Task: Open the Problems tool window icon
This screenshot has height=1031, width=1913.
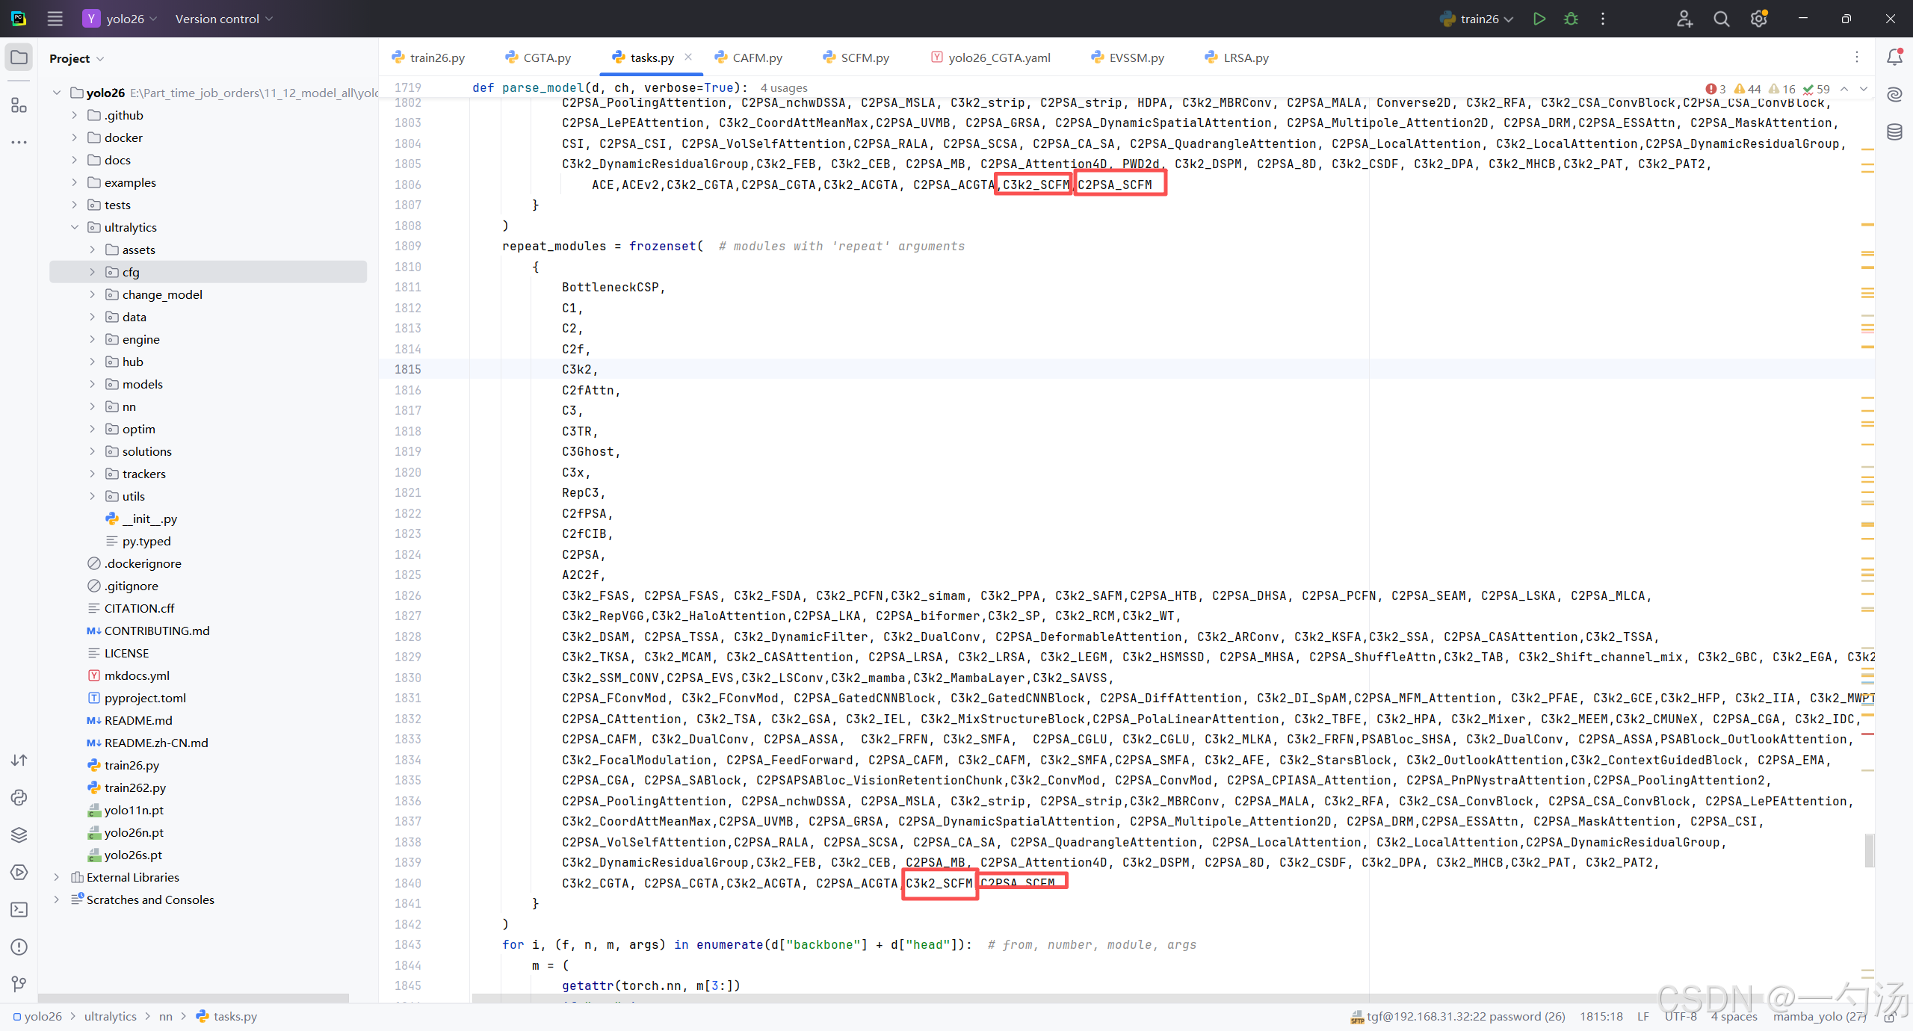Action: (19, 947)
